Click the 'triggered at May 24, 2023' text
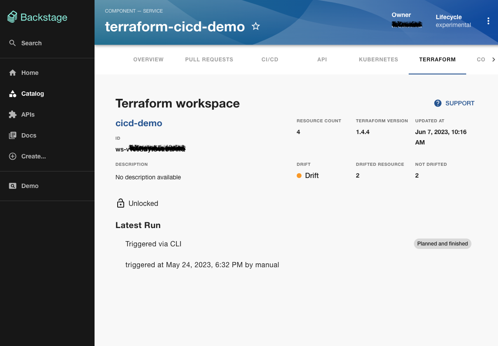 pos(202,265)
